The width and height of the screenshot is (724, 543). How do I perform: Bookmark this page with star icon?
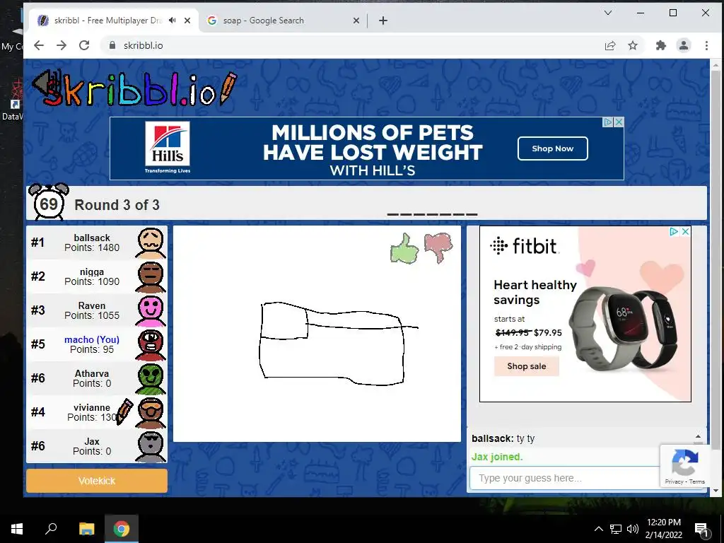coord(633,45)
